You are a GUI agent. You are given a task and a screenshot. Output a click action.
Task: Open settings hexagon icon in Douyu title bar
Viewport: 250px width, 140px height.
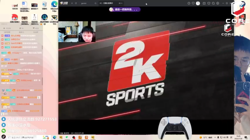(x=218, y=3)
